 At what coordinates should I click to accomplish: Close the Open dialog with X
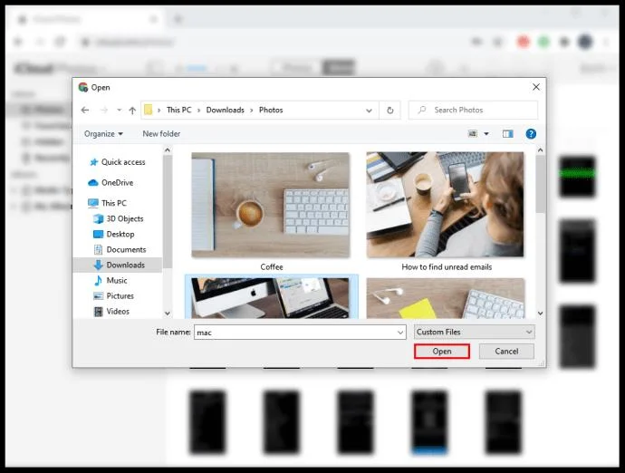(x=536, y=87)
